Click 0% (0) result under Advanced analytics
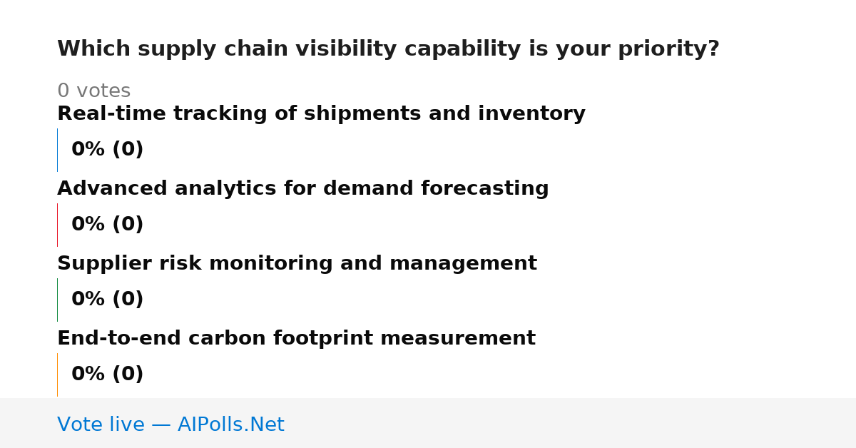Viewport: 856px width, 448px height. tap(107, 225)
